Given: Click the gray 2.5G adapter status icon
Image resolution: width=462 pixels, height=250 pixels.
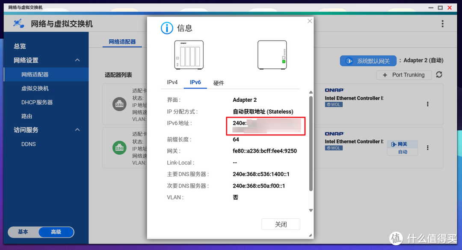Looking at the screenshot, I should 119,104.
